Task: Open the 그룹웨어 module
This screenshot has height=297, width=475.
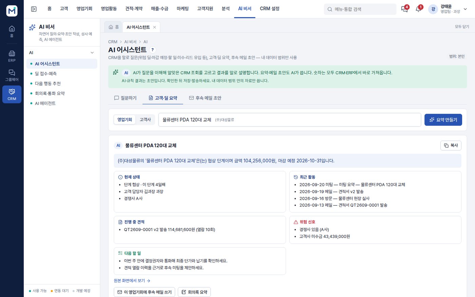Action: coord(12,75)
